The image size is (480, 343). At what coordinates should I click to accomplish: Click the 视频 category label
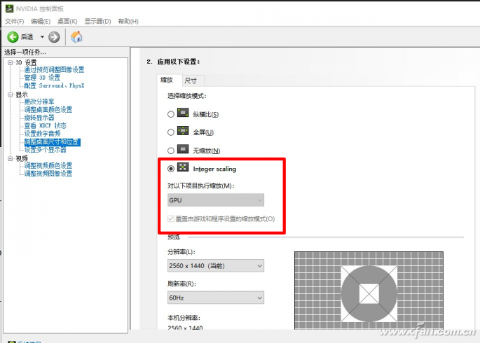point(22,159)
